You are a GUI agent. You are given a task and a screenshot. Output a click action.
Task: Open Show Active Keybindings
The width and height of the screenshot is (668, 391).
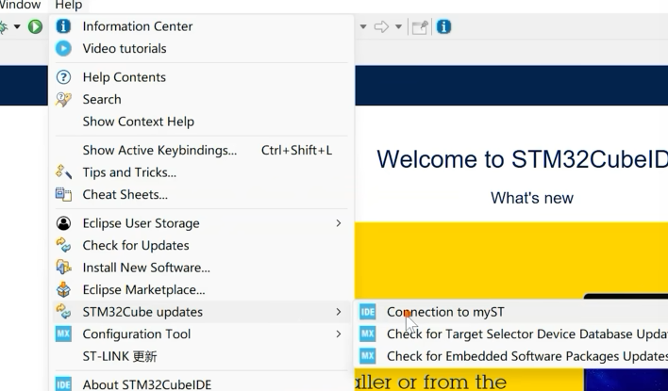coord(202,150)
